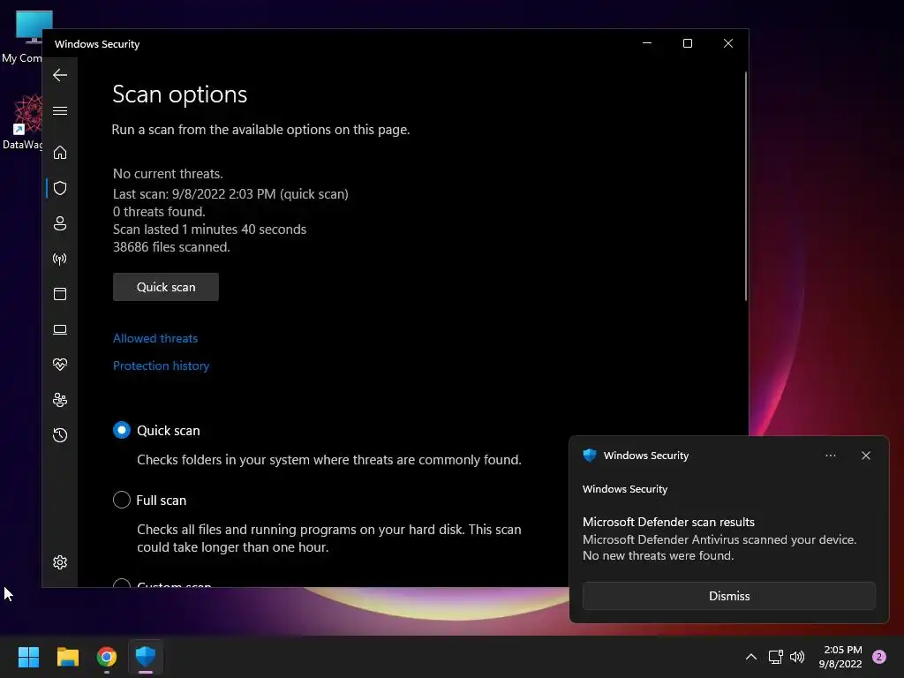Click Windows Security taskbar icon
This screenshot has height=678, width=904.
point(146,657)
